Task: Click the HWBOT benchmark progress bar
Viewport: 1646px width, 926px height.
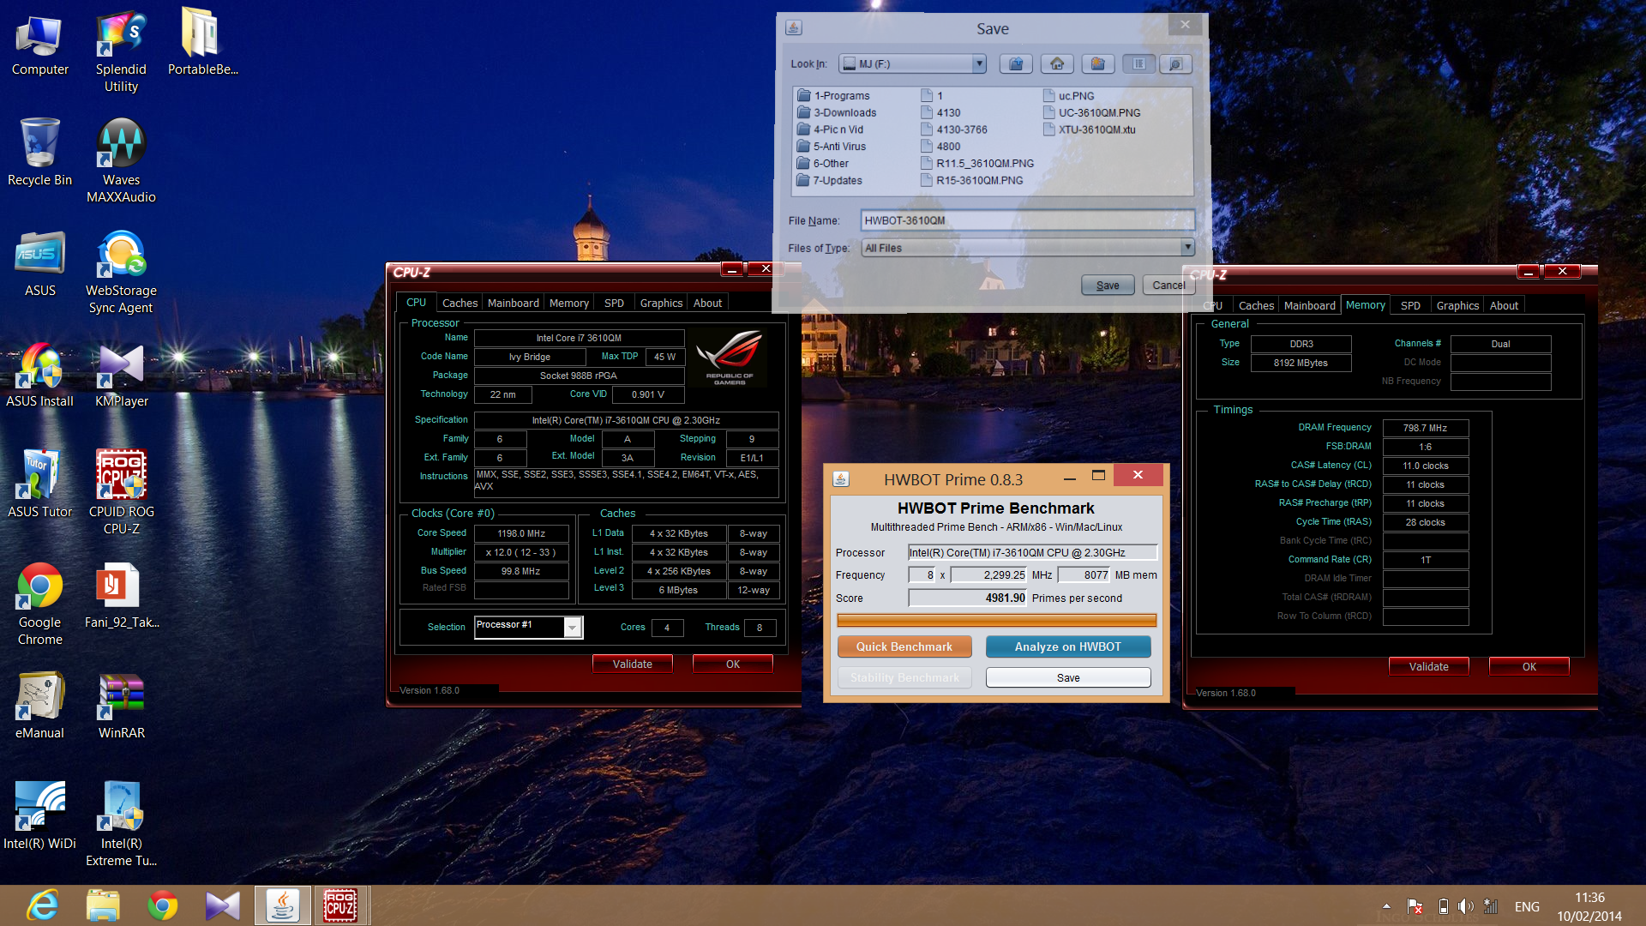Action: [x=996, y=620]
